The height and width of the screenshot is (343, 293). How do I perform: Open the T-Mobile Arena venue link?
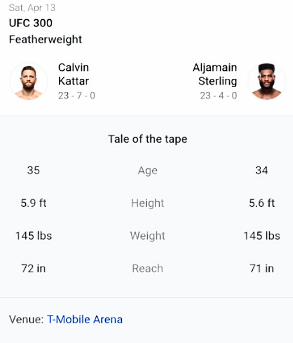pyautogui.click(x=85, y=320)
